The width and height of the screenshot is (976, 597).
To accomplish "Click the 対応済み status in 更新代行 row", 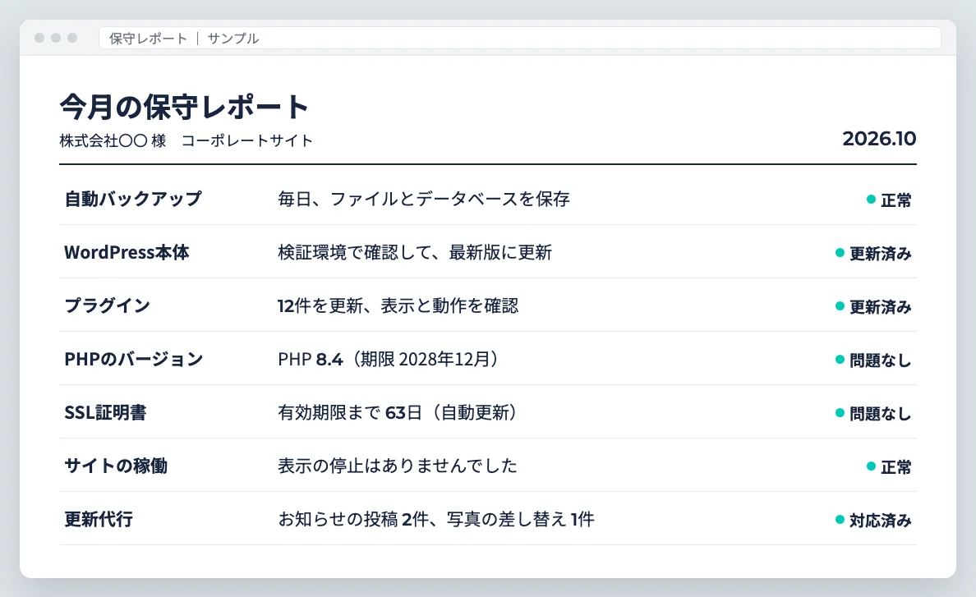I will pyautogui.click(x=880, y=520).
